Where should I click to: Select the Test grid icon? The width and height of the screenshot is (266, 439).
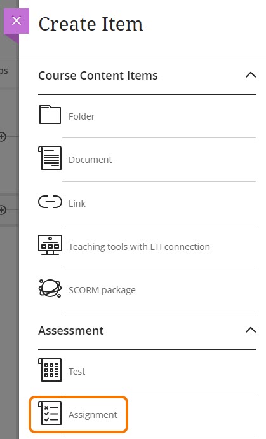(50, 370)
